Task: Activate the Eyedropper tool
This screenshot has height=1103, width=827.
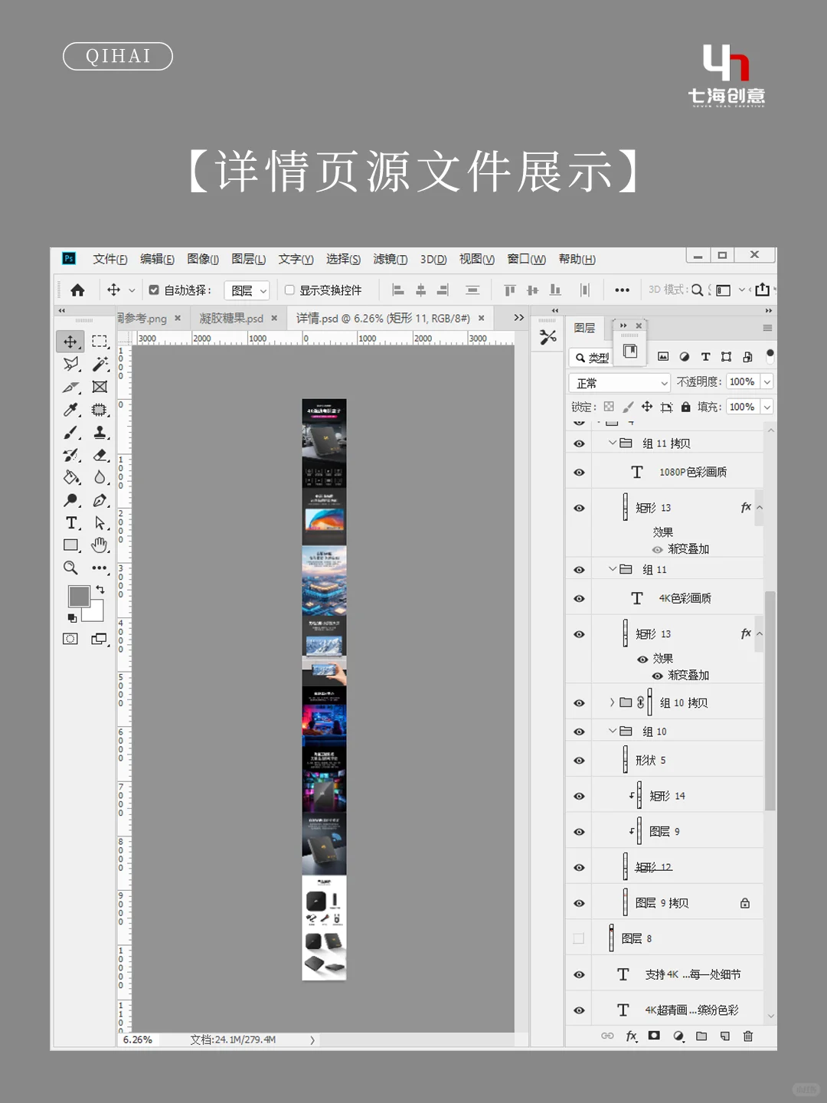Action: pos(70,410)
